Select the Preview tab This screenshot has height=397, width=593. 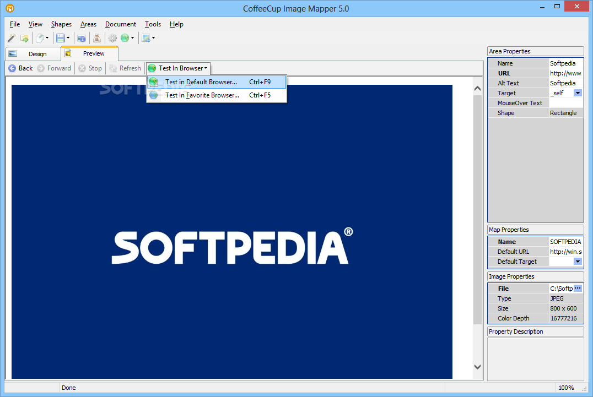(90, 53)
